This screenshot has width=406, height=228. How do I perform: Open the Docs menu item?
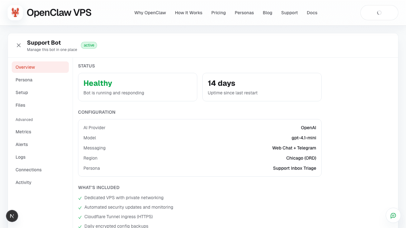[x=312, y=13]
